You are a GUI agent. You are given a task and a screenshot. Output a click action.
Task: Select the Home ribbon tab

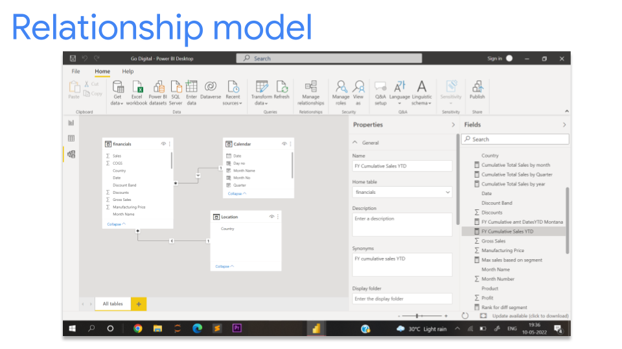102,71
